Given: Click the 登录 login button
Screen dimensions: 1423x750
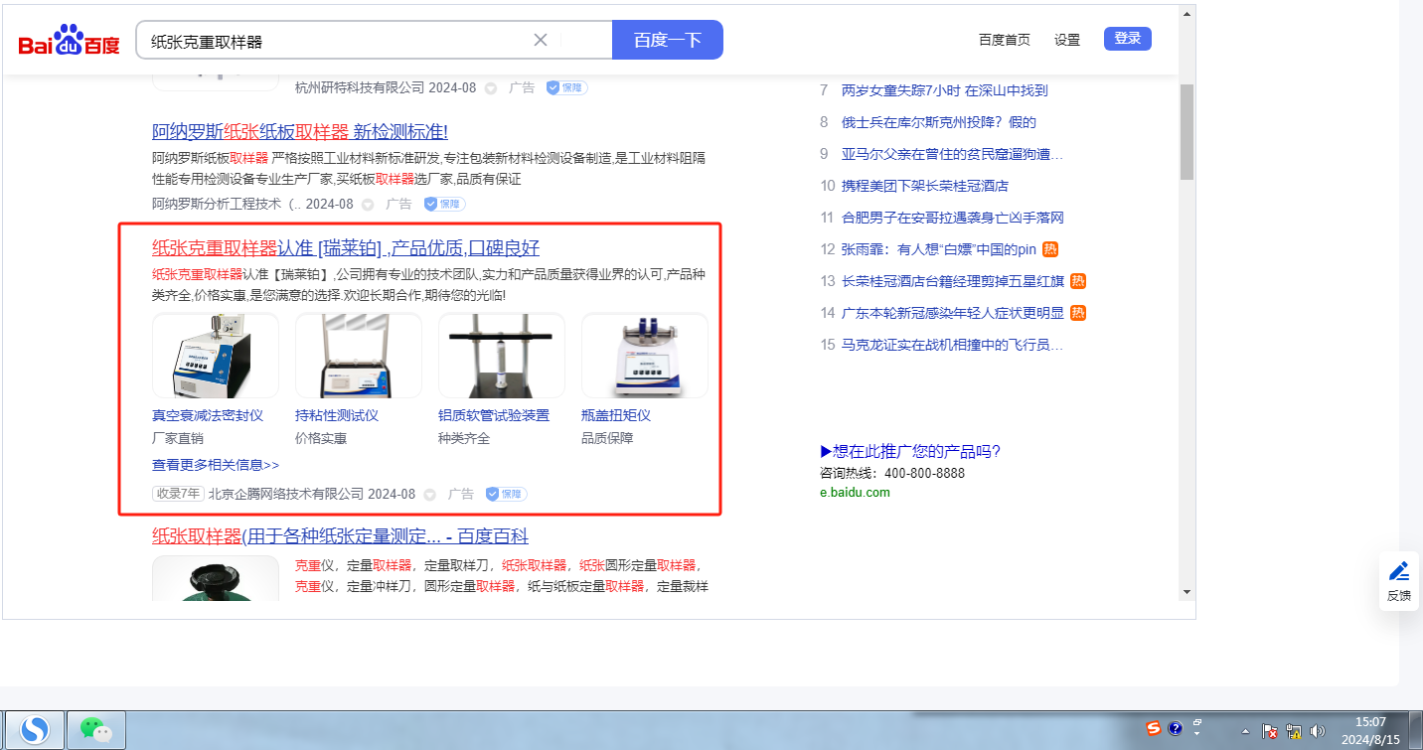Looking at the screenshot, I should click(x=1128, y=39).
